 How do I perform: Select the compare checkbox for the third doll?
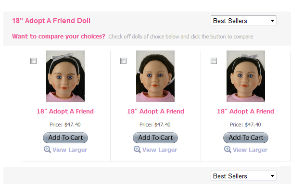coord(214,61)
